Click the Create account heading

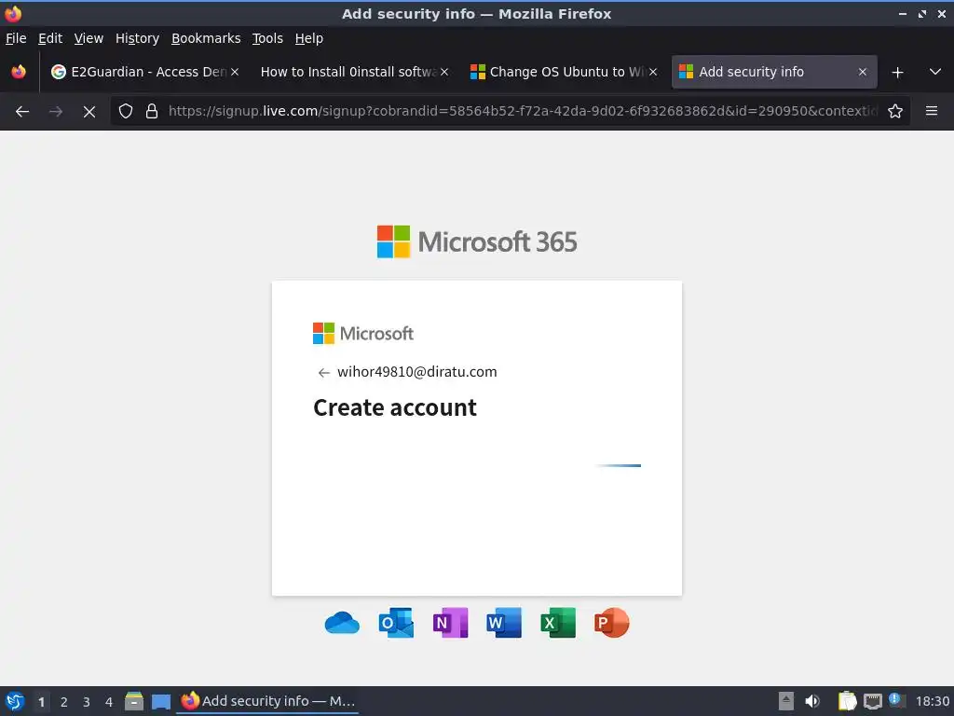coord(395,408)
